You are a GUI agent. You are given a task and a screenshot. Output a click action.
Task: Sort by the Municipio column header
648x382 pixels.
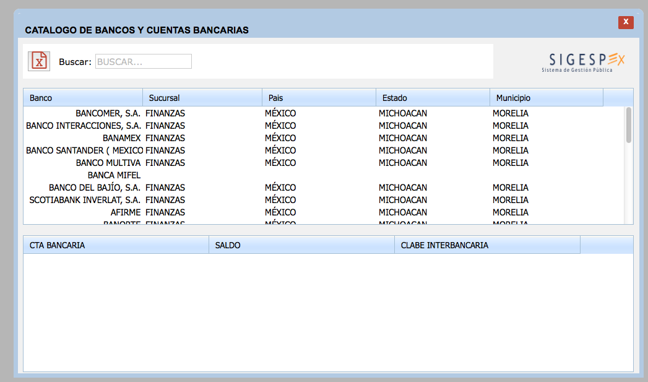tap(546, 98)
